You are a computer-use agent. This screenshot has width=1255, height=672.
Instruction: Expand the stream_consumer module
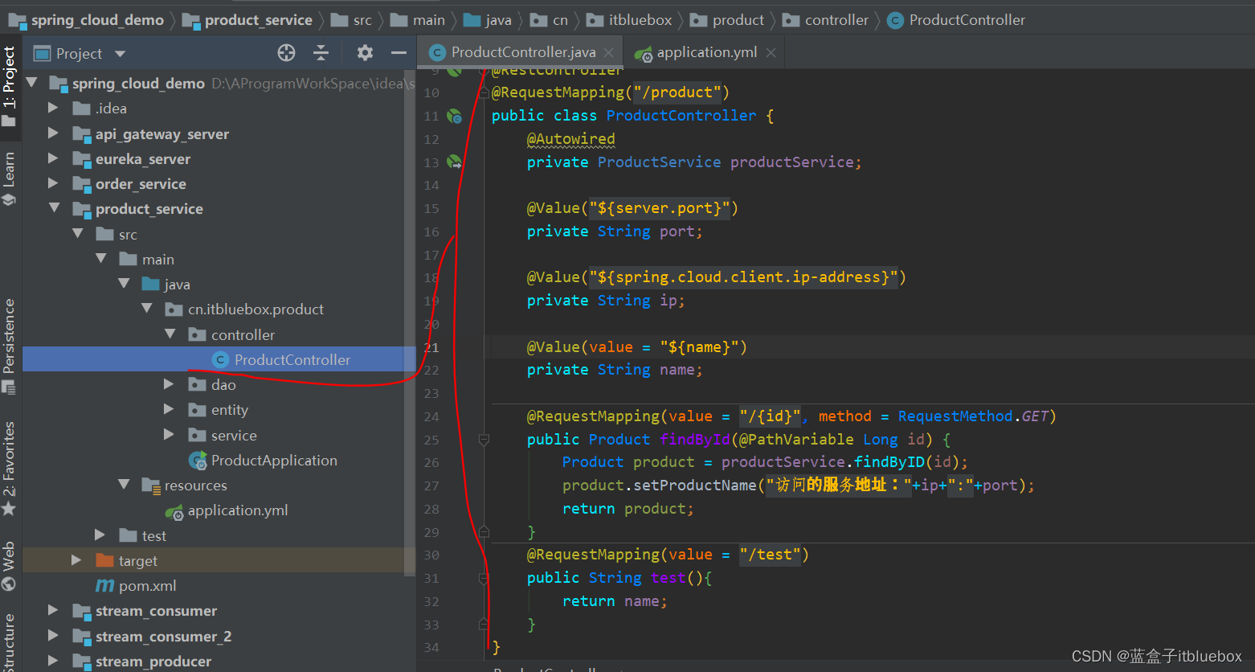(x=53, y=610)
